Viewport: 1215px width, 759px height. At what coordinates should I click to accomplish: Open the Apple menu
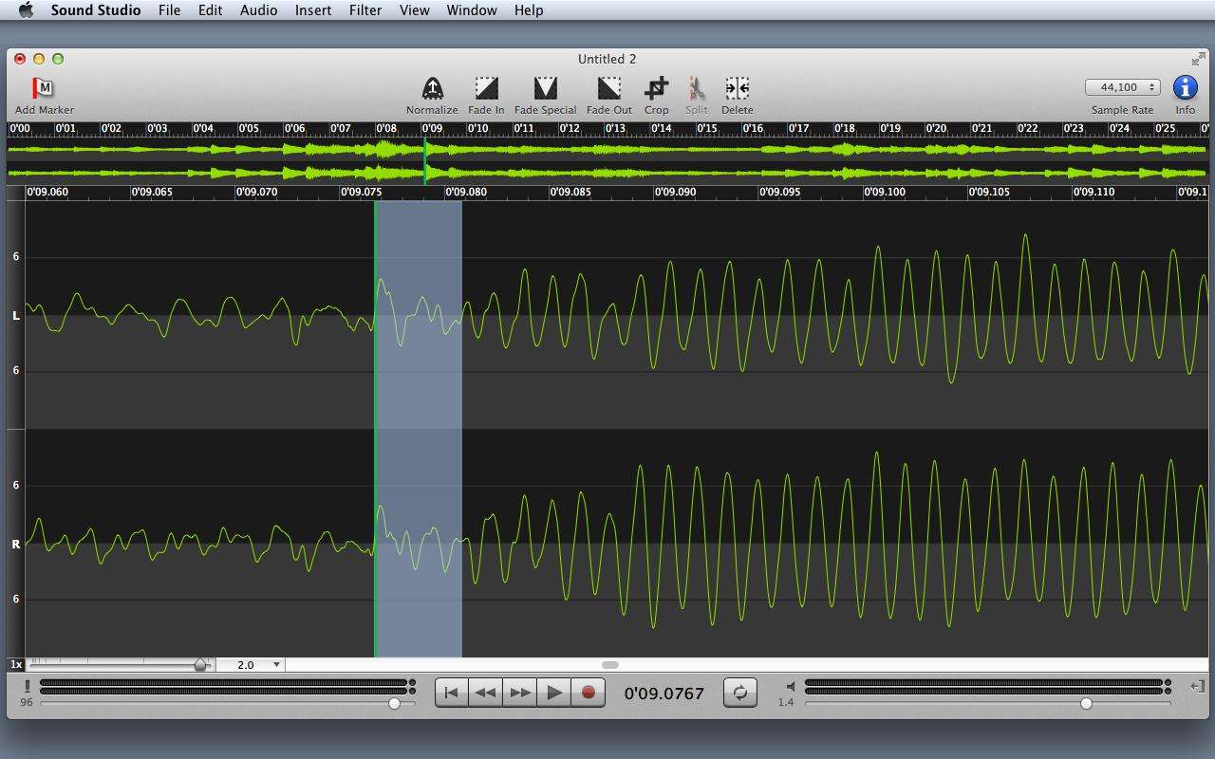[x=26, y=10]
